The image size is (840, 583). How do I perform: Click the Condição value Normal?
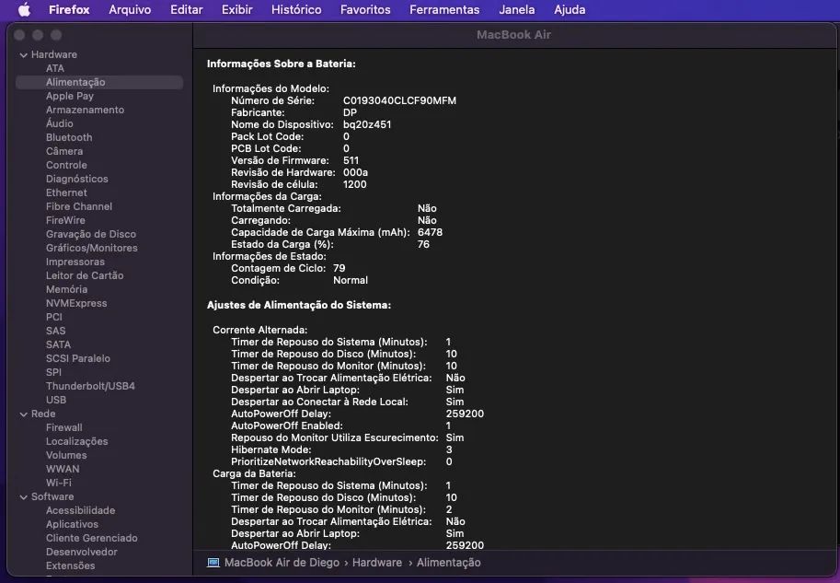pos(351,281)
